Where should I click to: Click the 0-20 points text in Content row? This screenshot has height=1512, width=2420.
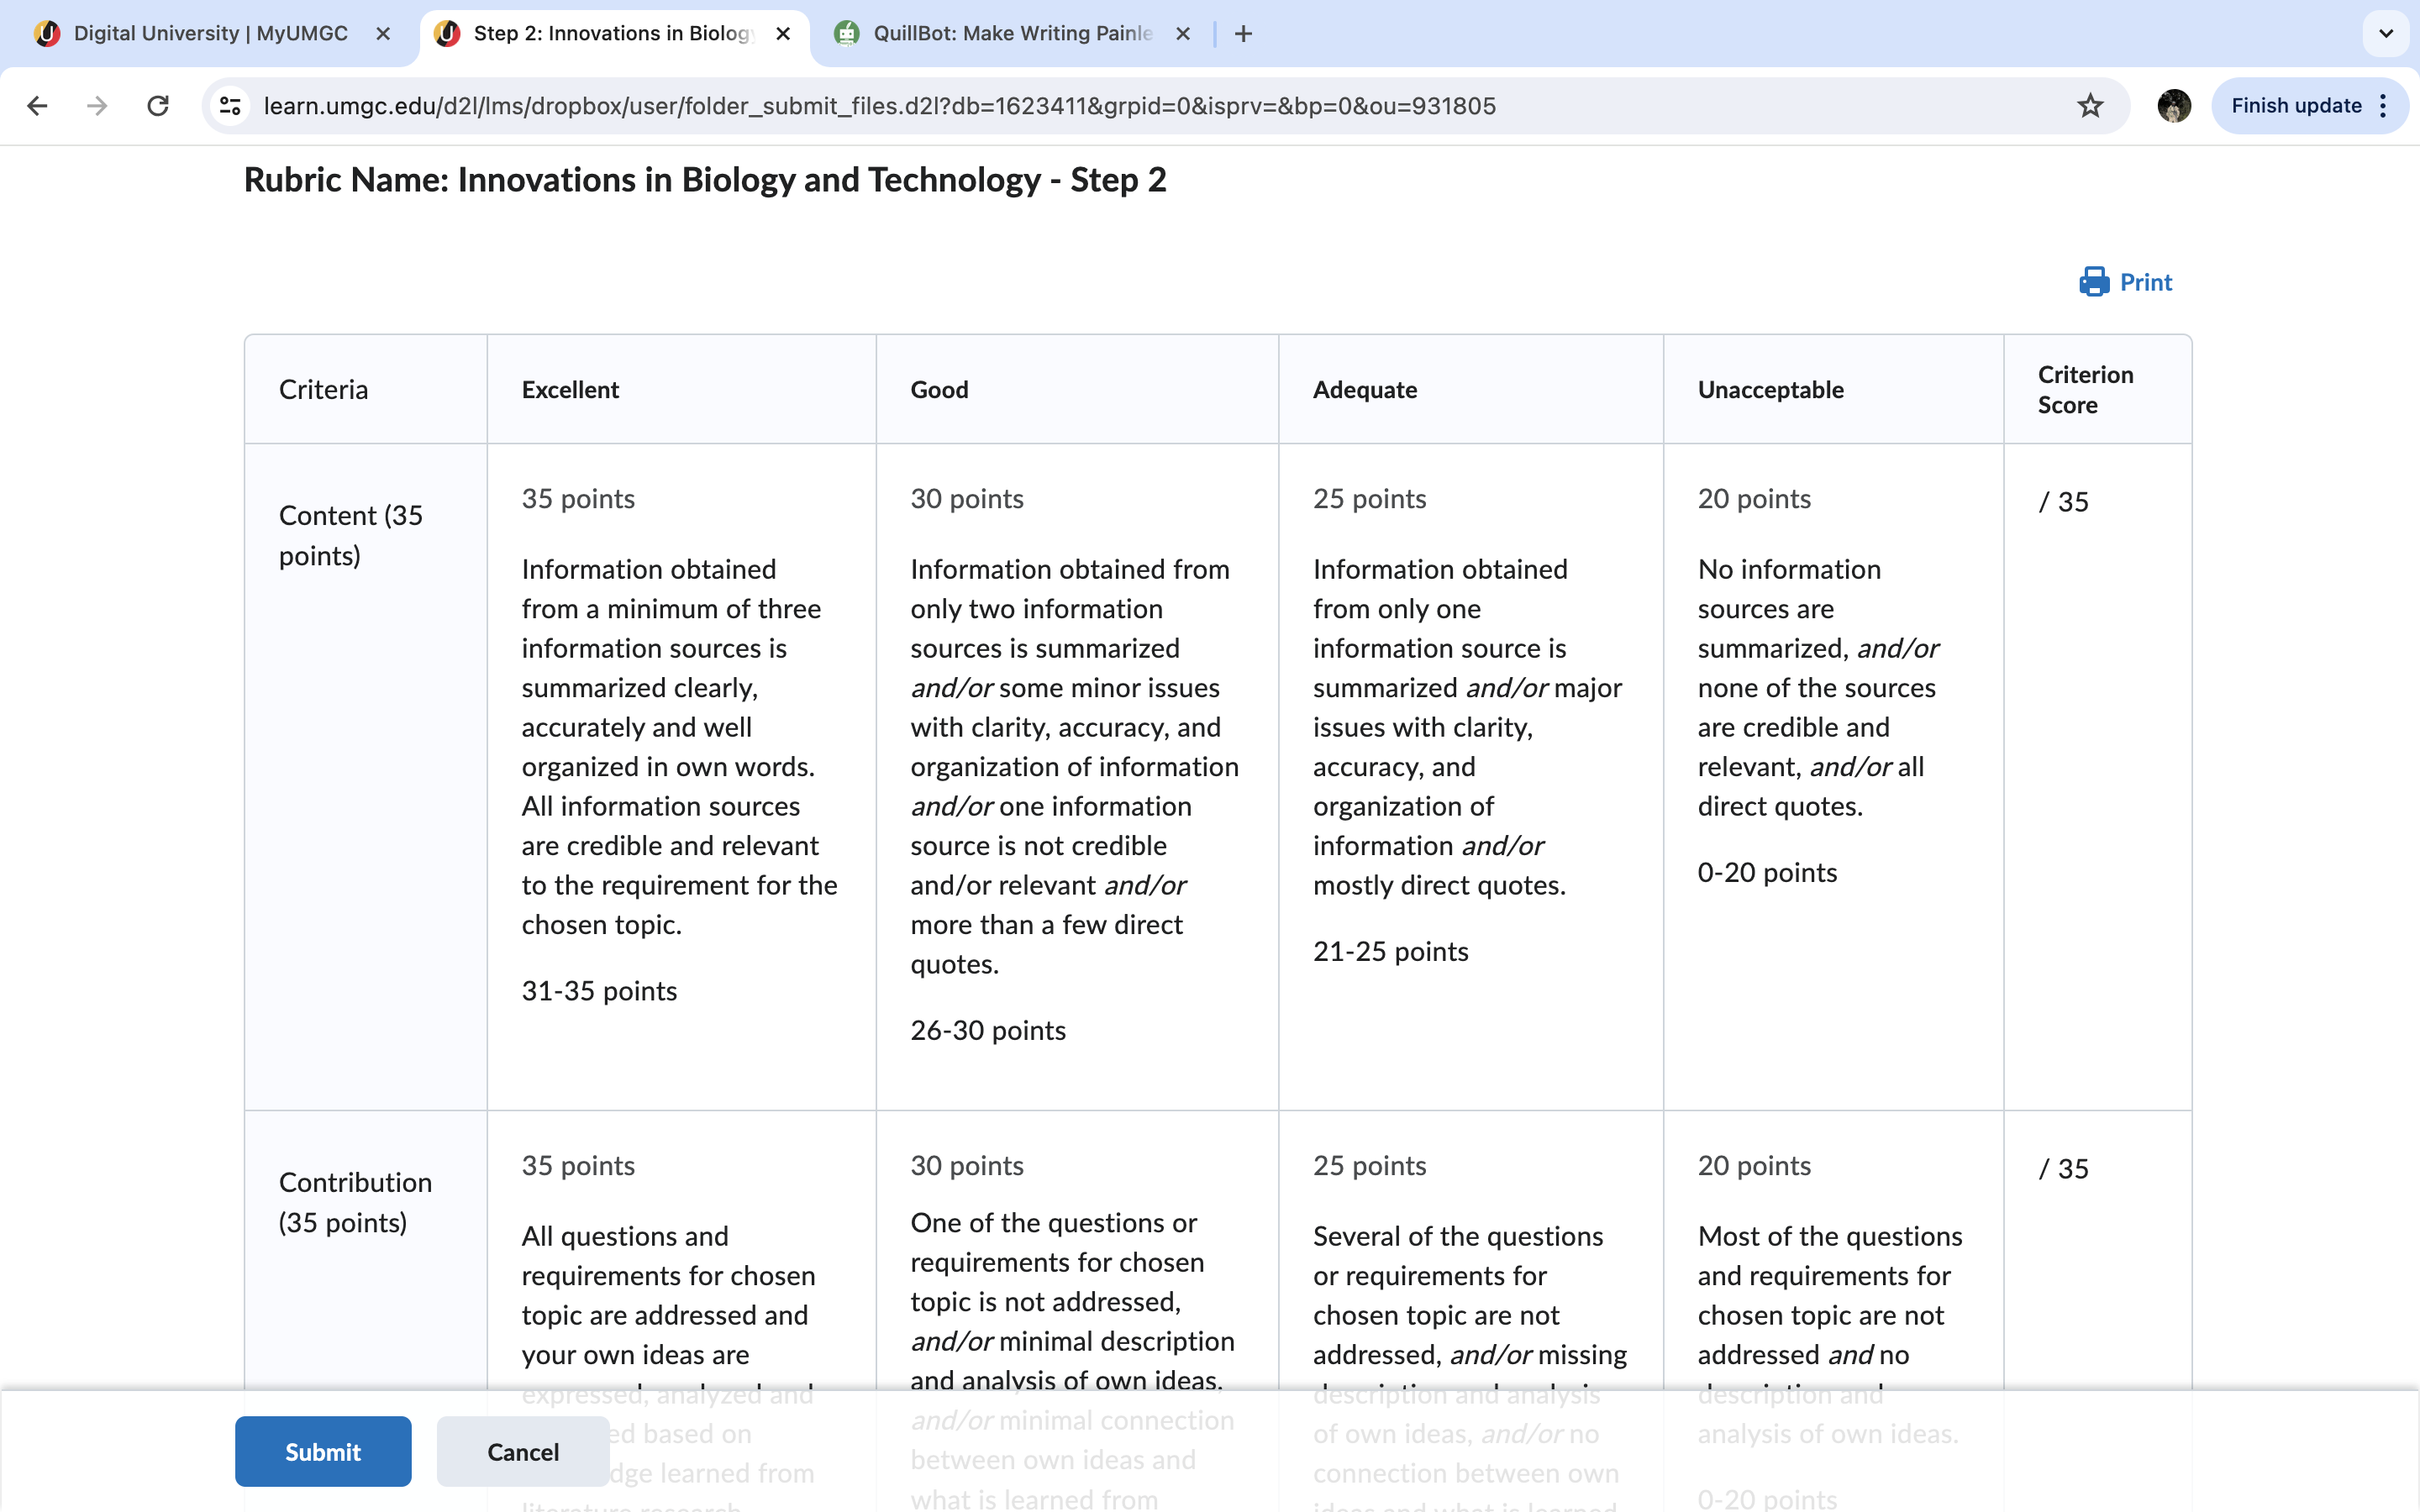point(1767,872)
